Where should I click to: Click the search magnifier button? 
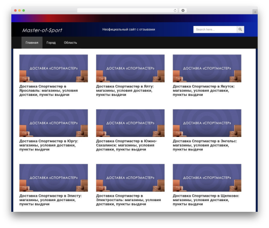point(240,30)
